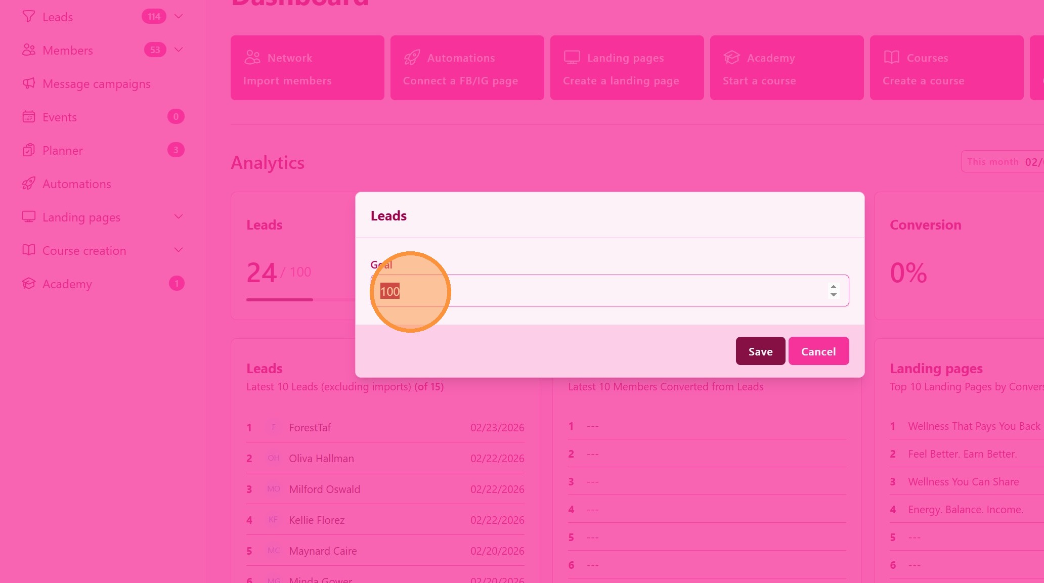Click the Course creation book icon
Screen dimensions: 1044x583
[29, 250]
